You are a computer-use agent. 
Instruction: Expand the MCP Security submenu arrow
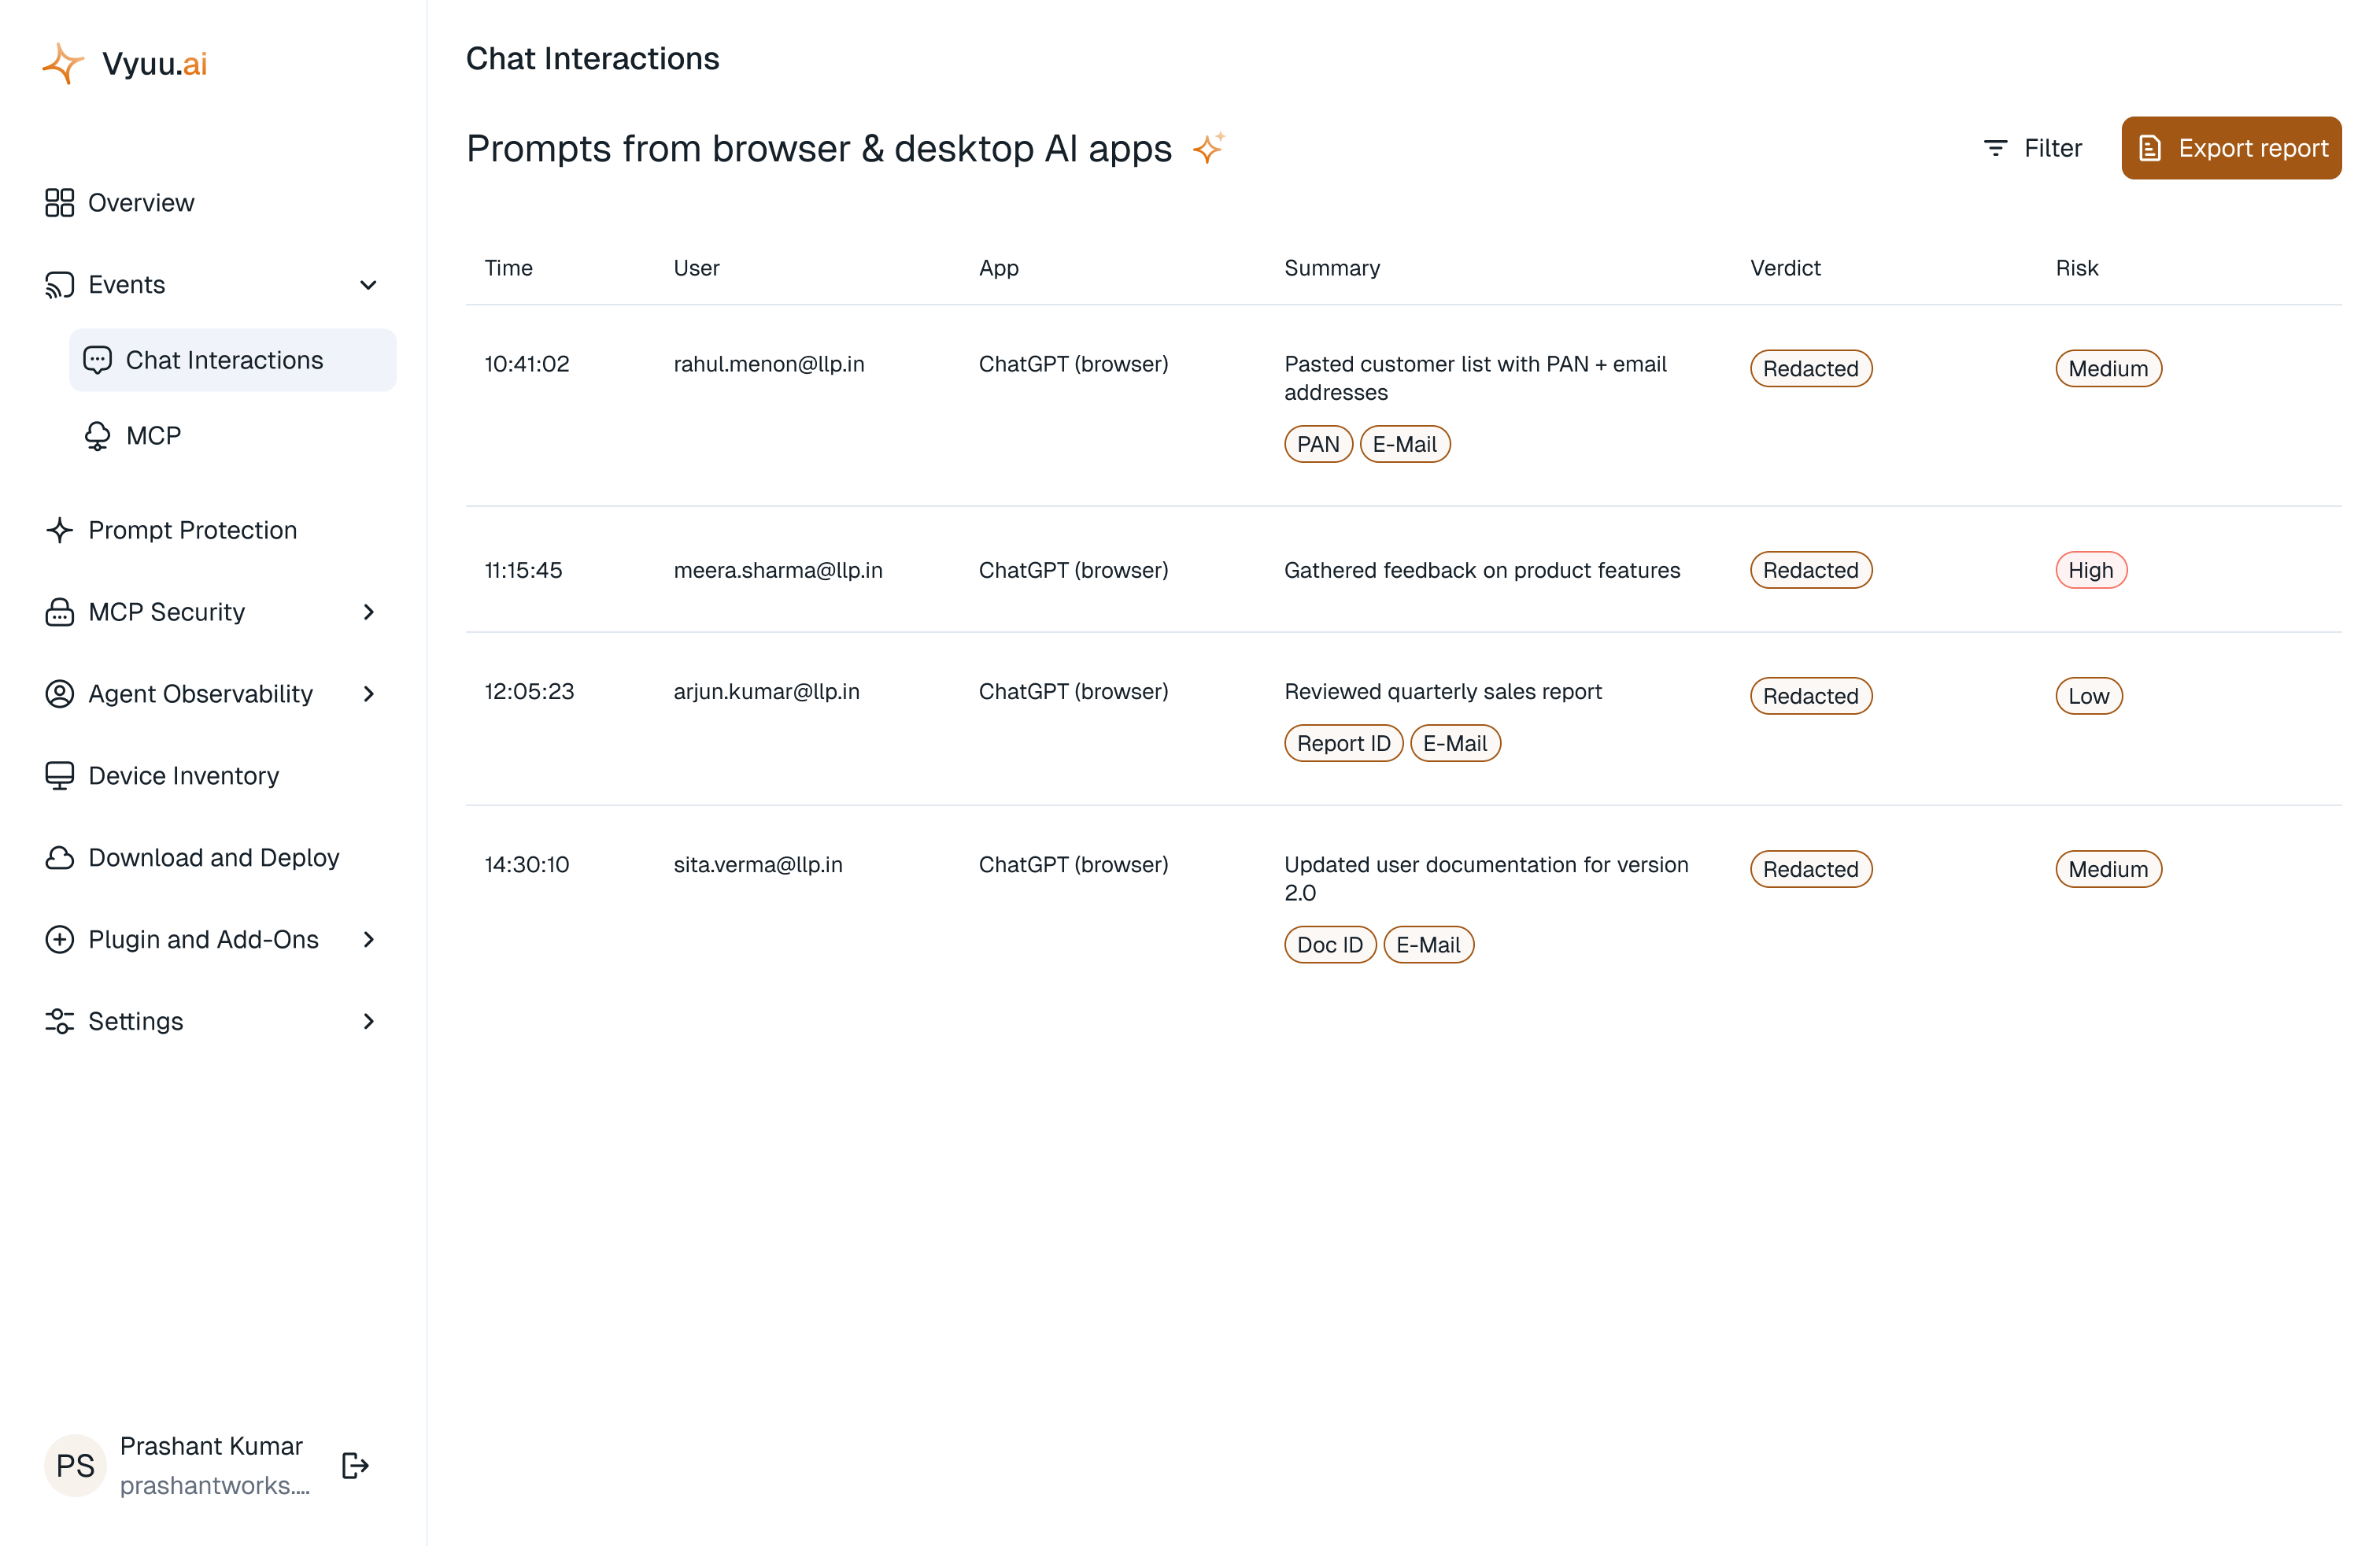pos(368,612)
